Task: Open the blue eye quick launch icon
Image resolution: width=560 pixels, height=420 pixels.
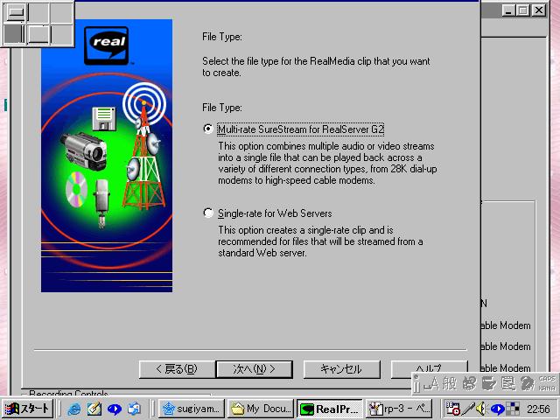Action: coord(115,409)
